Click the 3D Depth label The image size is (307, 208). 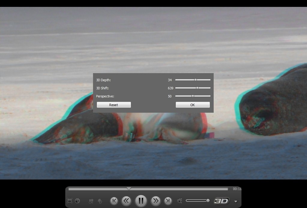pos(104,80)
